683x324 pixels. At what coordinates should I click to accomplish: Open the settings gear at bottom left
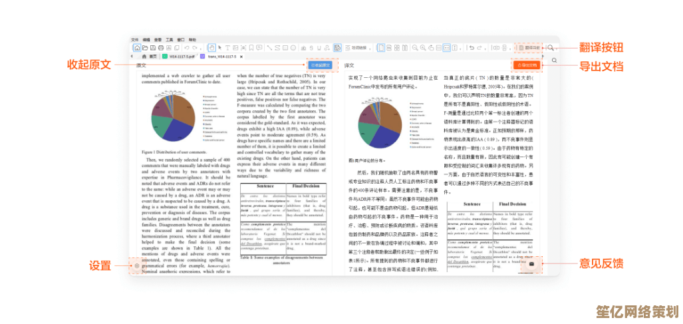pos(137,266)
